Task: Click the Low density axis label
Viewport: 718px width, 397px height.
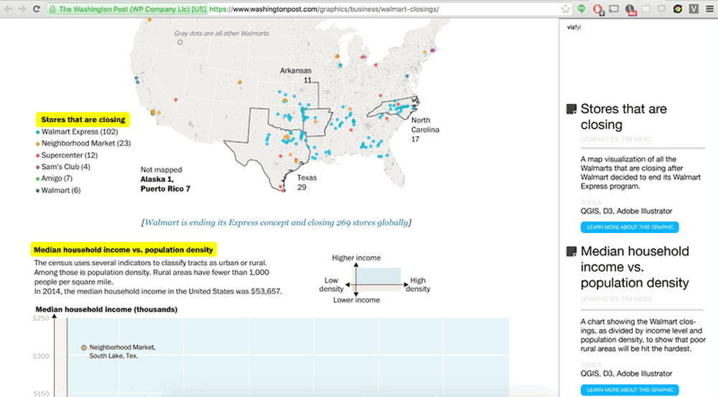Action: tap(332, 284)
